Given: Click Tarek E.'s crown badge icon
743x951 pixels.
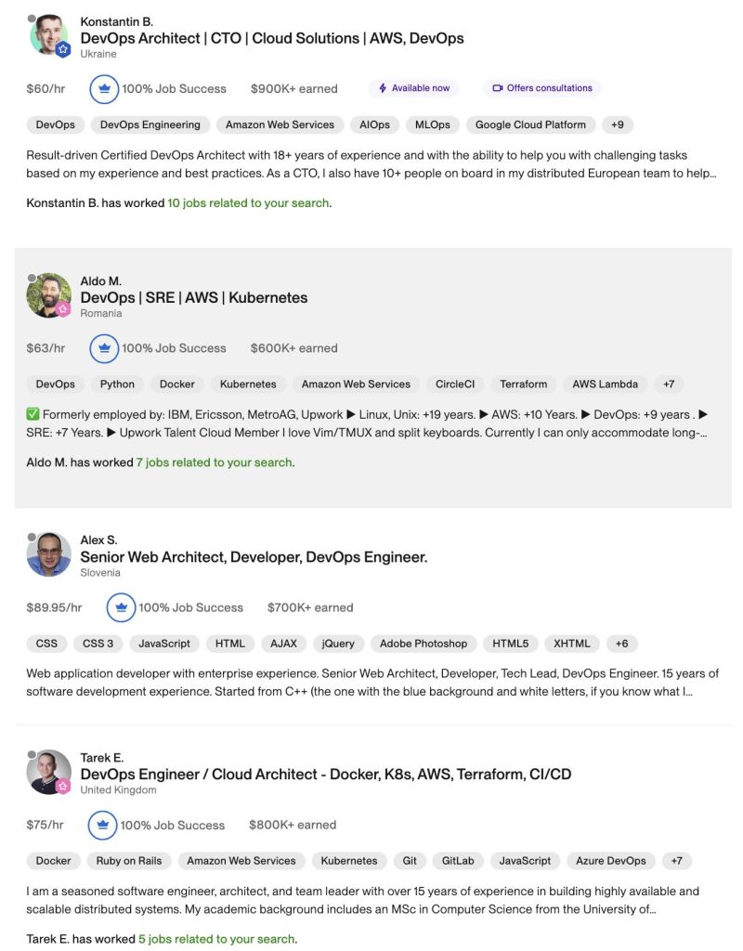Looking at the screenshot, I should coord(102,825).
